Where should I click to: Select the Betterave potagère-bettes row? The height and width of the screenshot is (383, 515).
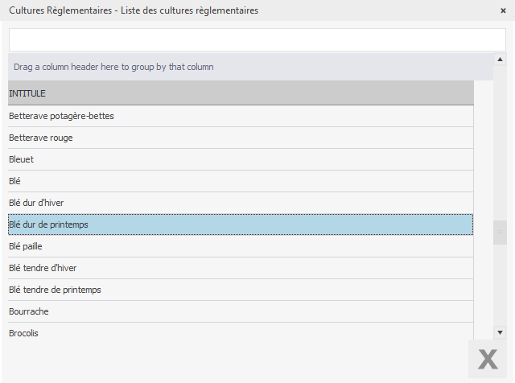tap(241, 116)
